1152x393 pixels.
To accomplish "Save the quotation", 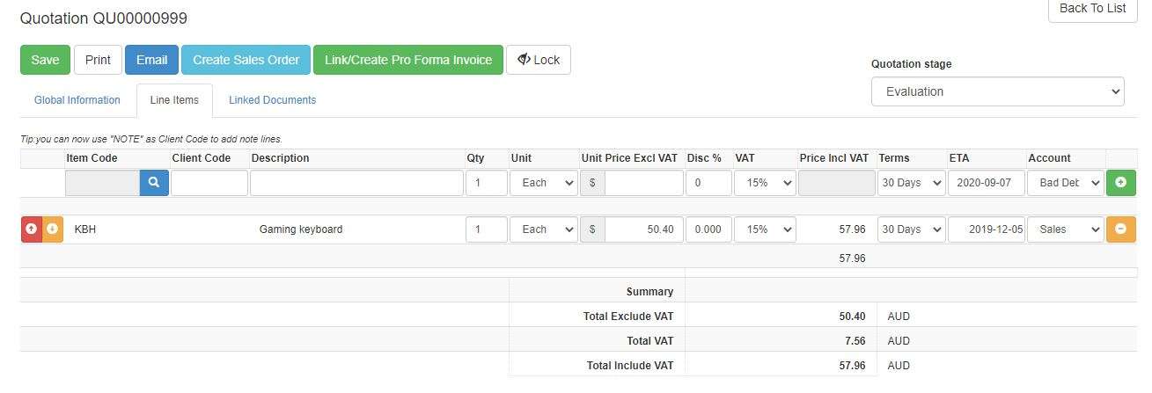I will click(45, 60).
